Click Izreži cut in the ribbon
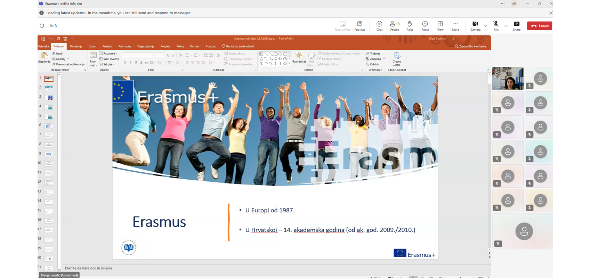 [57, 54]
